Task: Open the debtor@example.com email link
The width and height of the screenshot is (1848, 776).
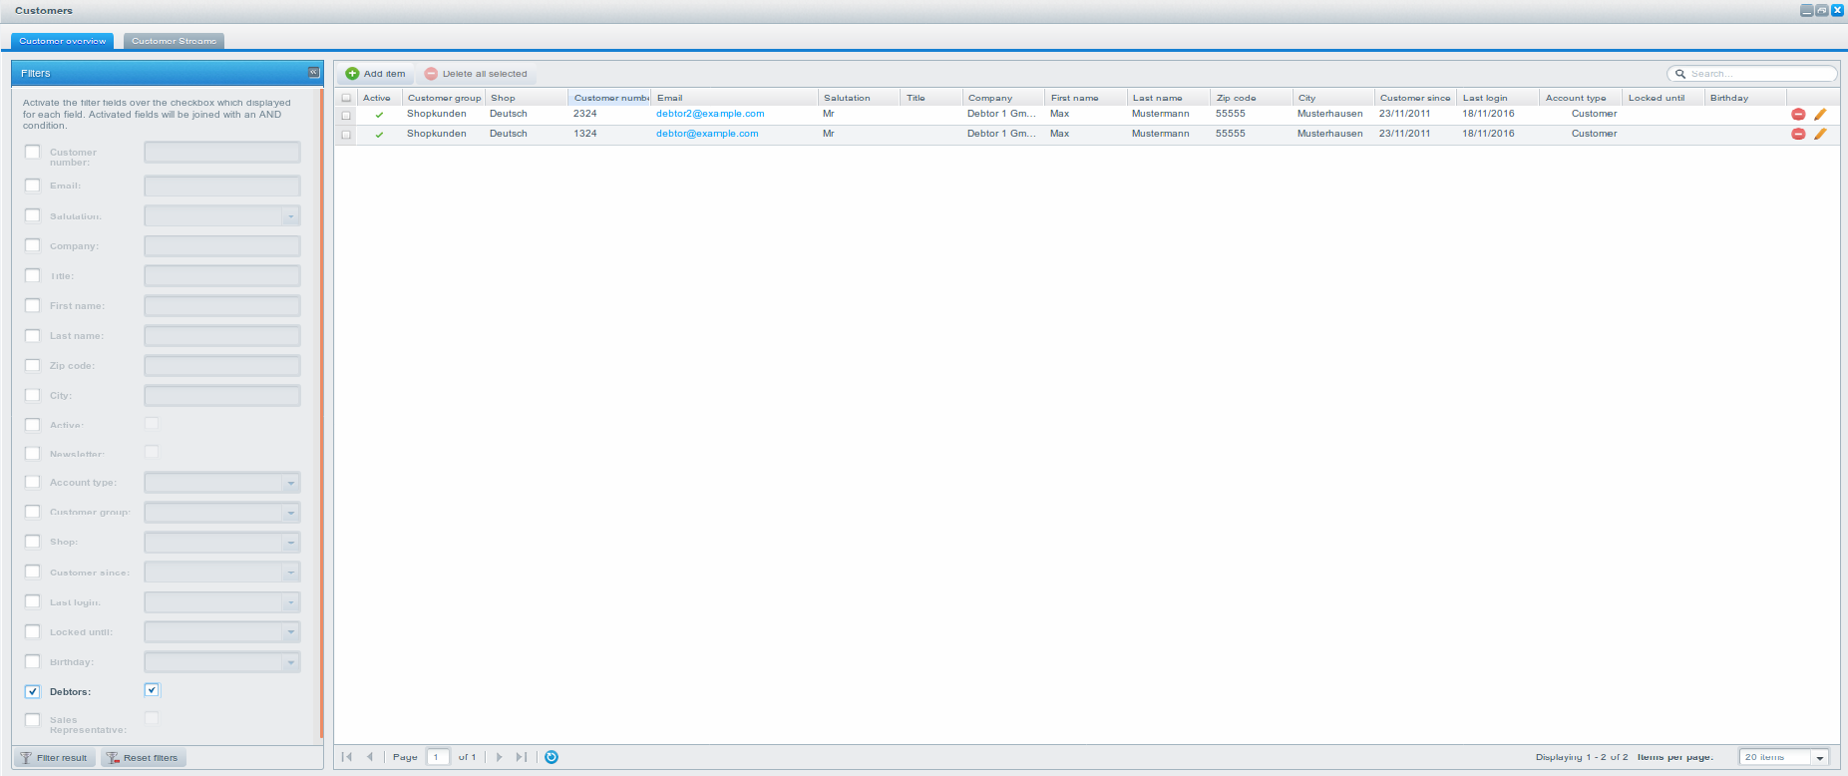Action: [x=707, y=134]
